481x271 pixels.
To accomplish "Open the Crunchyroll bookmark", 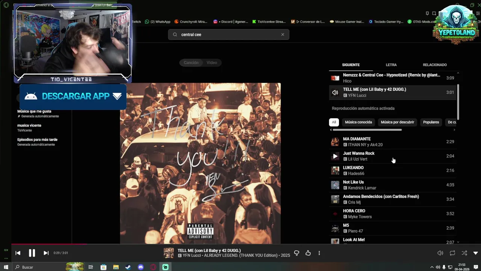I will pos(191,22).
